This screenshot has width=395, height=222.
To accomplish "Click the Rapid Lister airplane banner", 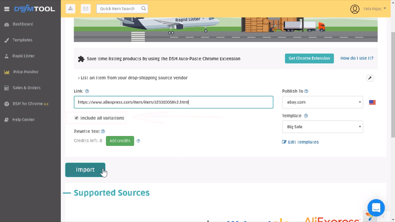I will pyautogui.click(x=225, y=30).
